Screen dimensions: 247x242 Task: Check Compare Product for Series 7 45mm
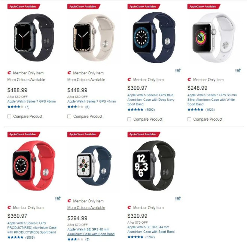pyautogui.click(x=9, y=117)
